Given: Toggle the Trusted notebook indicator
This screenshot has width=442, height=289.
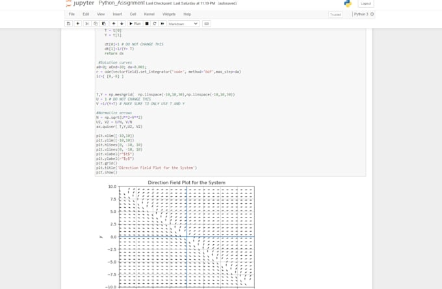Looking at the screenshot, I should tap(336, 14).
